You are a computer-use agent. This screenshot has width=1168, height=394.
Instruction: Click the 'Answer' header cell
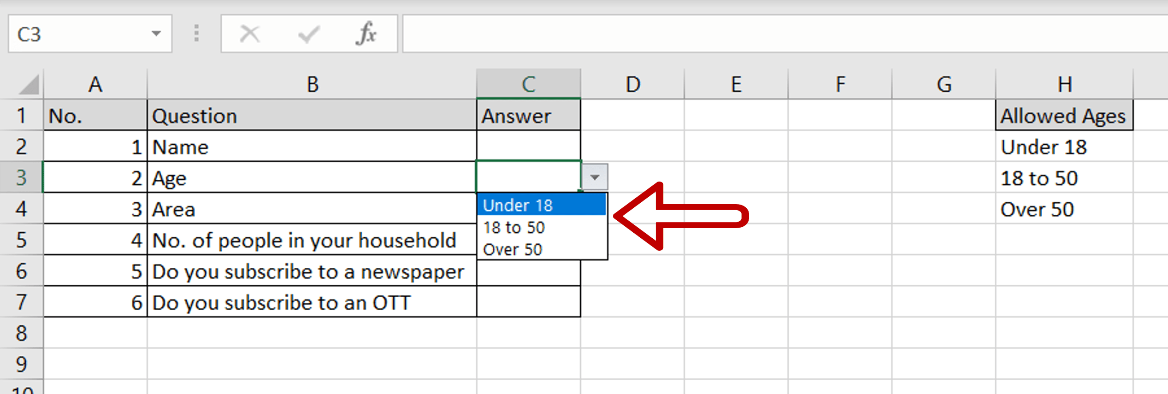528,115
